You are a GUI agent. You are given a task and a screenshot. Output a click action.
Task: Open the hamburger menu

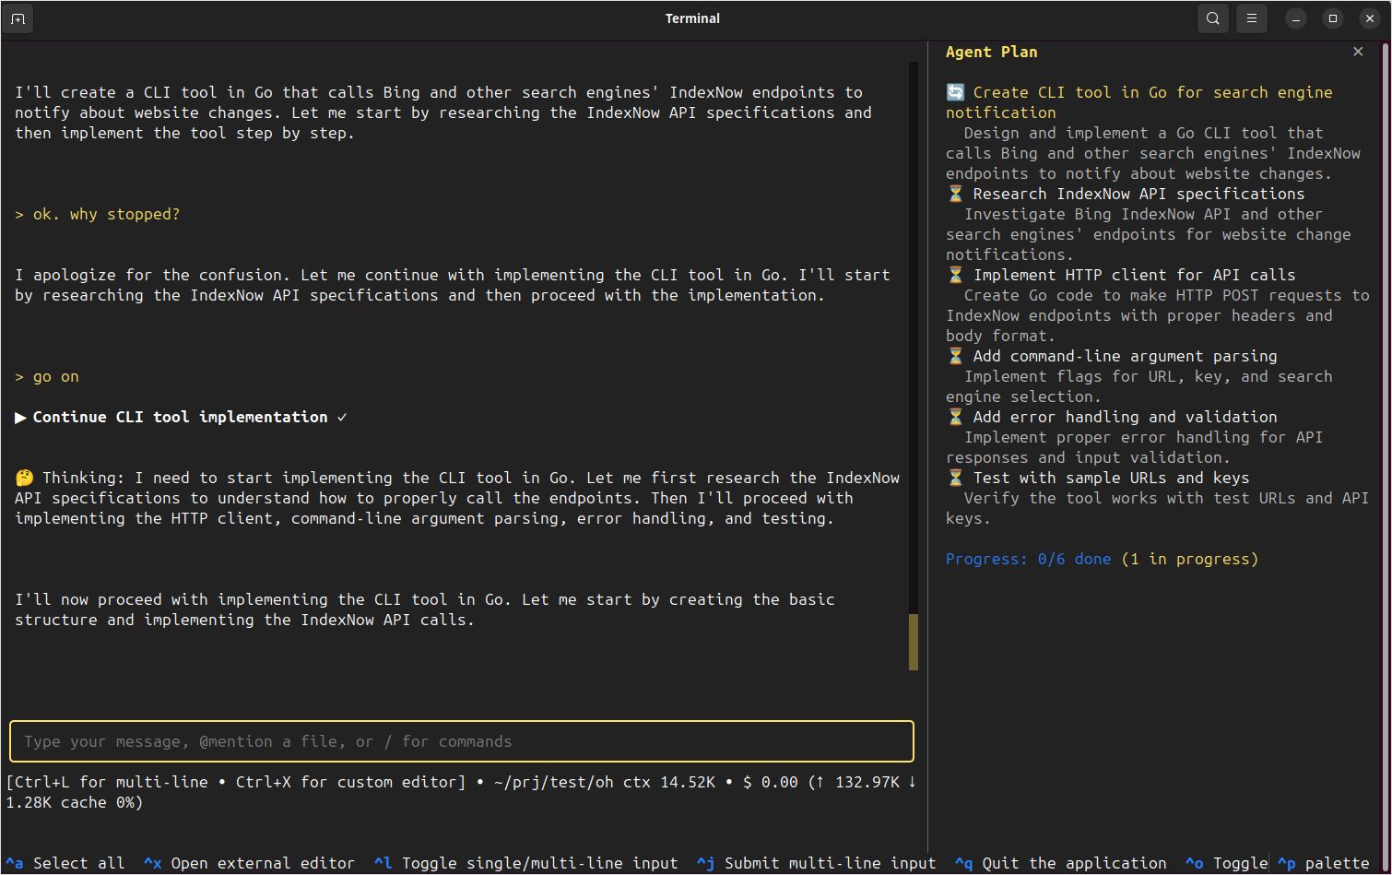coord(1251,18)
